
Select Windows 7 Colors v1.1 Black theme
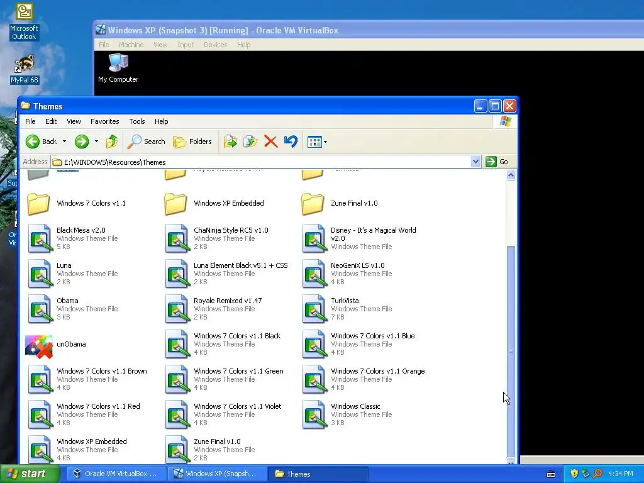(223, 344)
